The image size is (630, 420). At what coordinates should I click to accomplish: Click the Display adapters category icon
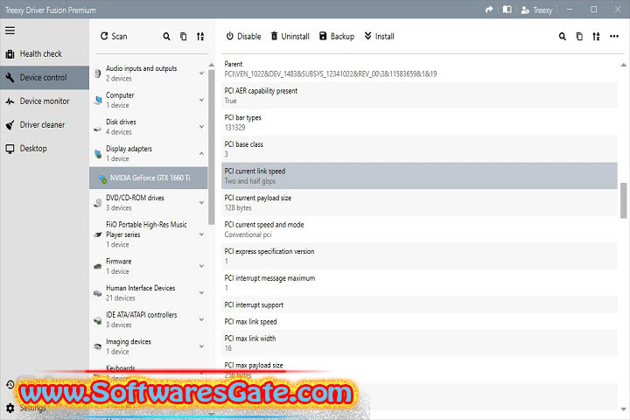click(x=98, y=153)
